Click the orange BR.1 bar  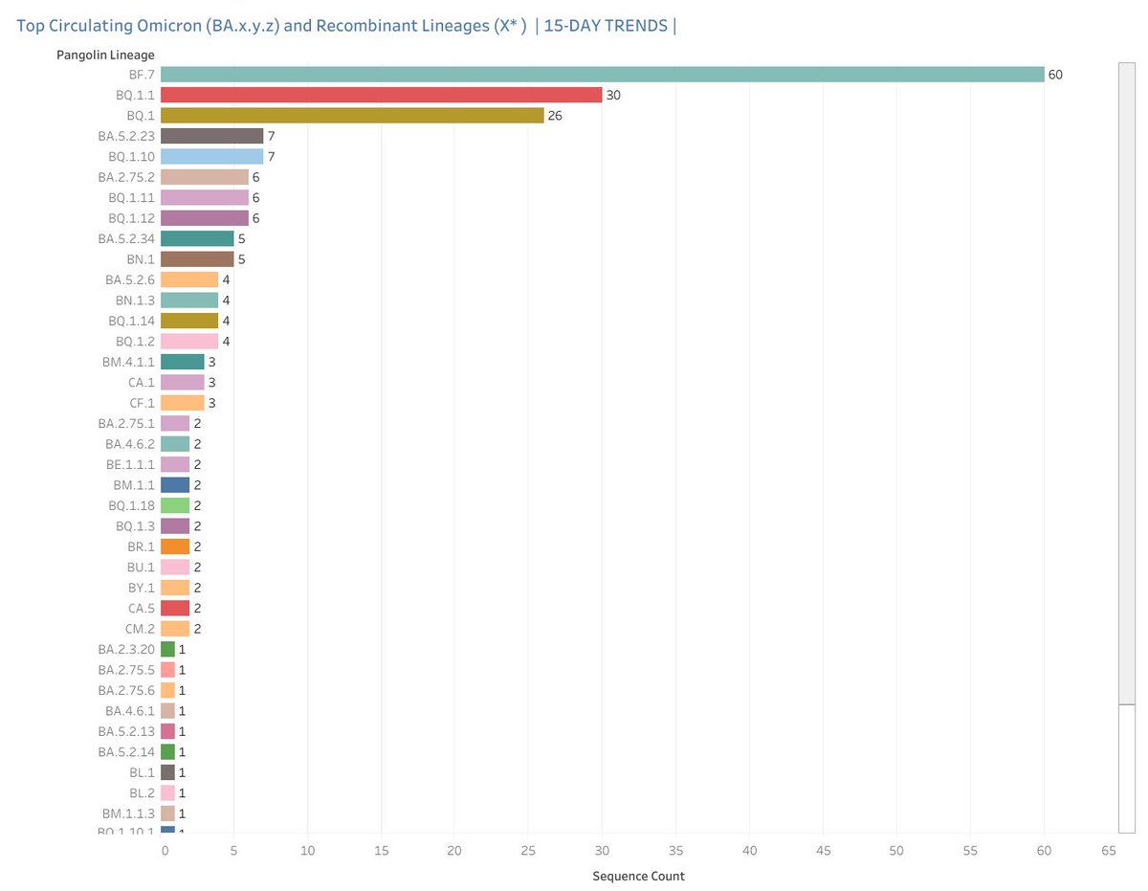tap(175, 546)
